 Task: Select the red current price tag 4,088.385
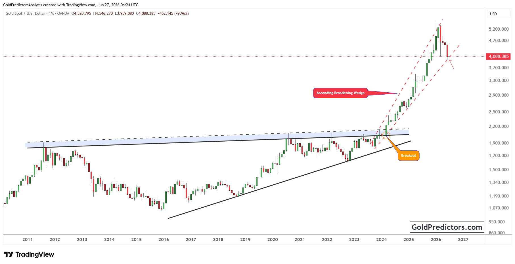coord(498,56)
